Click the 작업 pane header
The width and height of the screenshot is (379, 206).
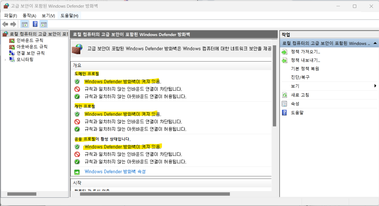pos(329,35)
